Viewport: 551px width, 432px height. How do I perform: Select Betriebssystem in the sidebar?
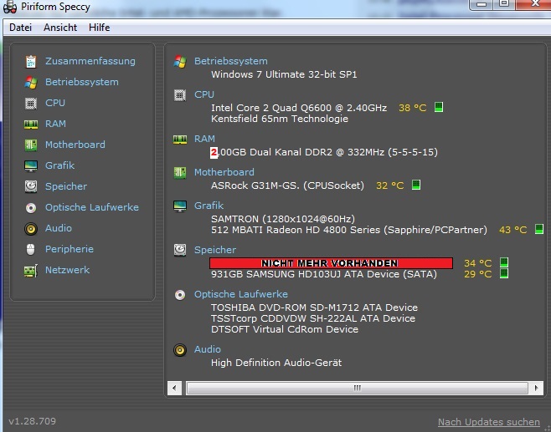coord(82,82)
